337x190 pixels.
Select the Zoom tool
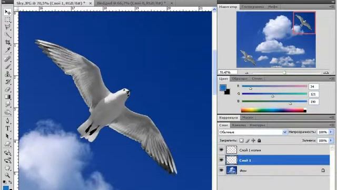click(x=7, y=175)
